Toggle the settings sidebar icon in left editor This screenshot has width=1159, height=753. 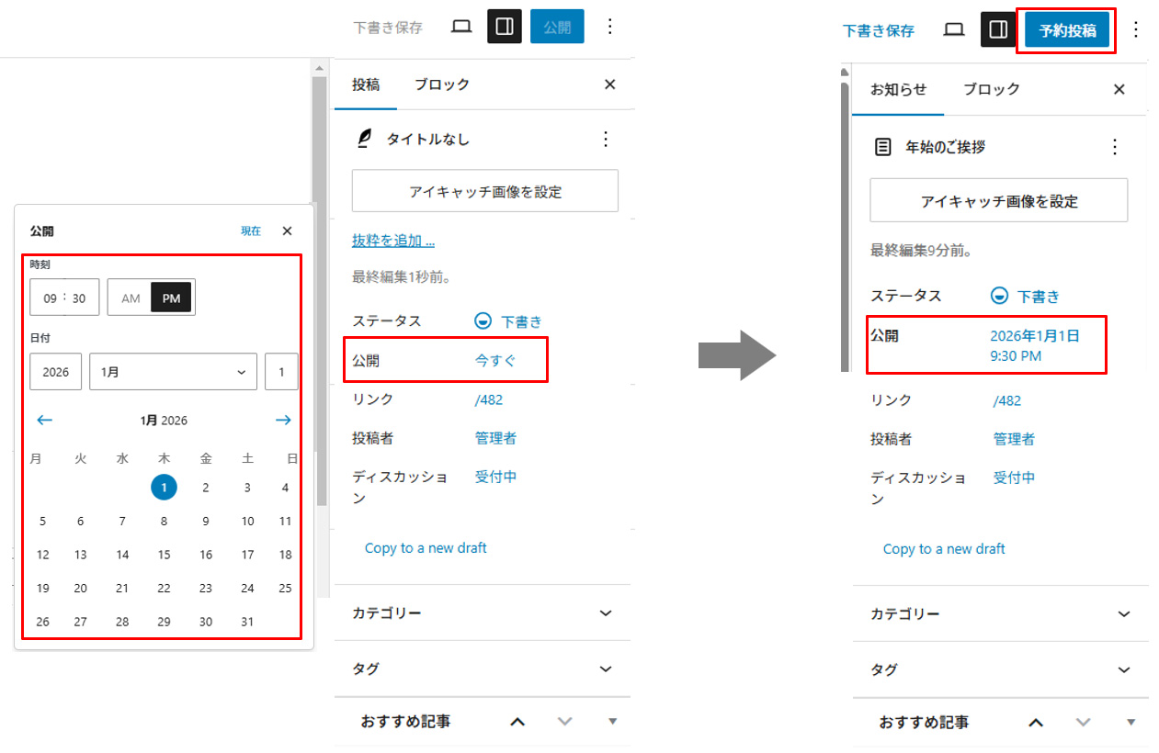[x=505, y=27]
